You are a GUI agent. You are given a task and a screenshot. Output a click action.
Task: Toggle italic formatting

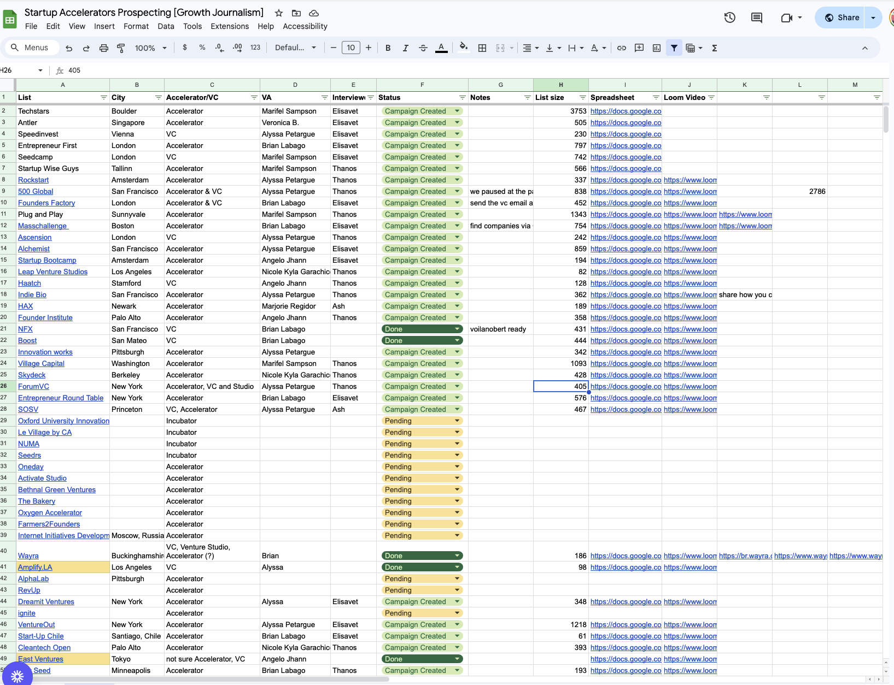(x=406, y=48)
